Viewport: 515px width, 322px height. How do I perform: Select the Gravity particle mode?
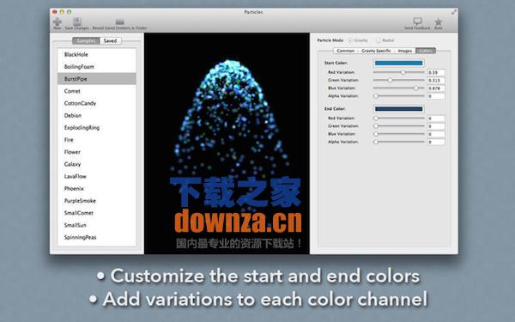tap(350, 40)
